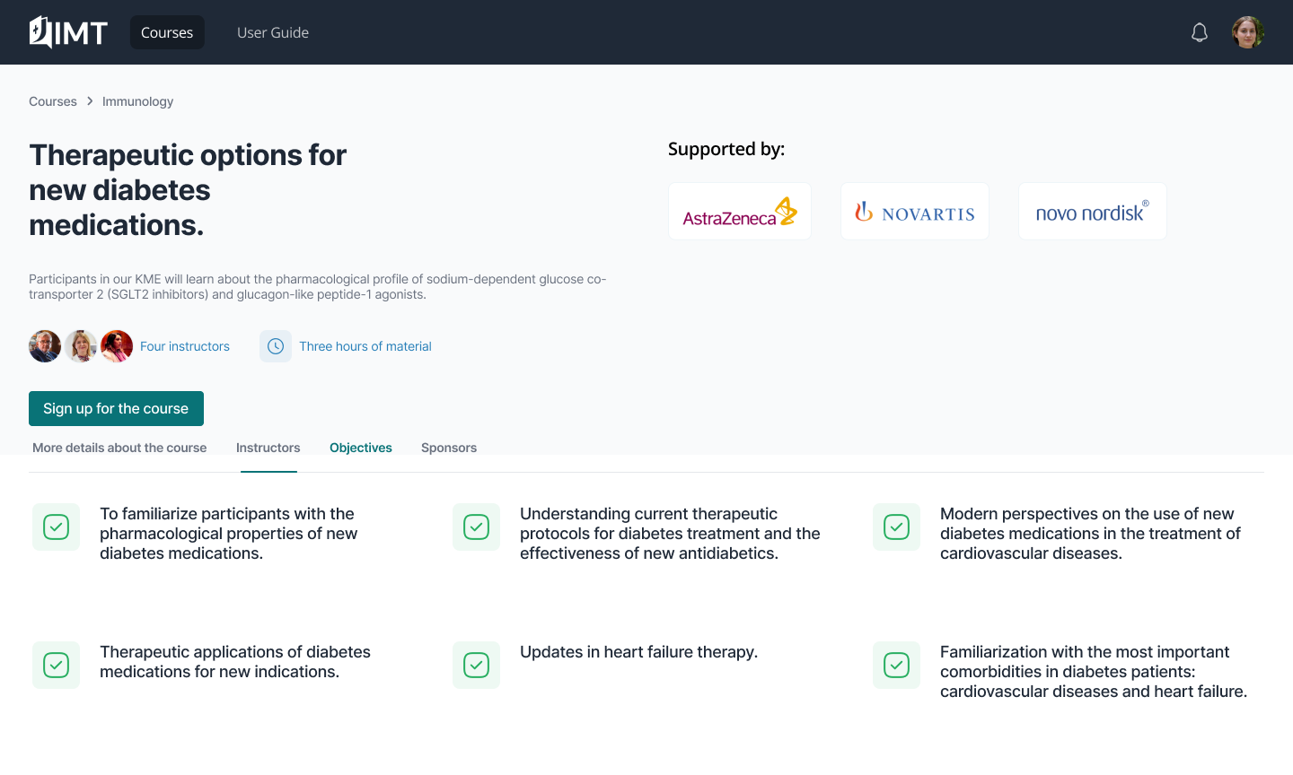
Task: Click the AstraZeneca sponsor logo
Action: [x=740, y=212]
